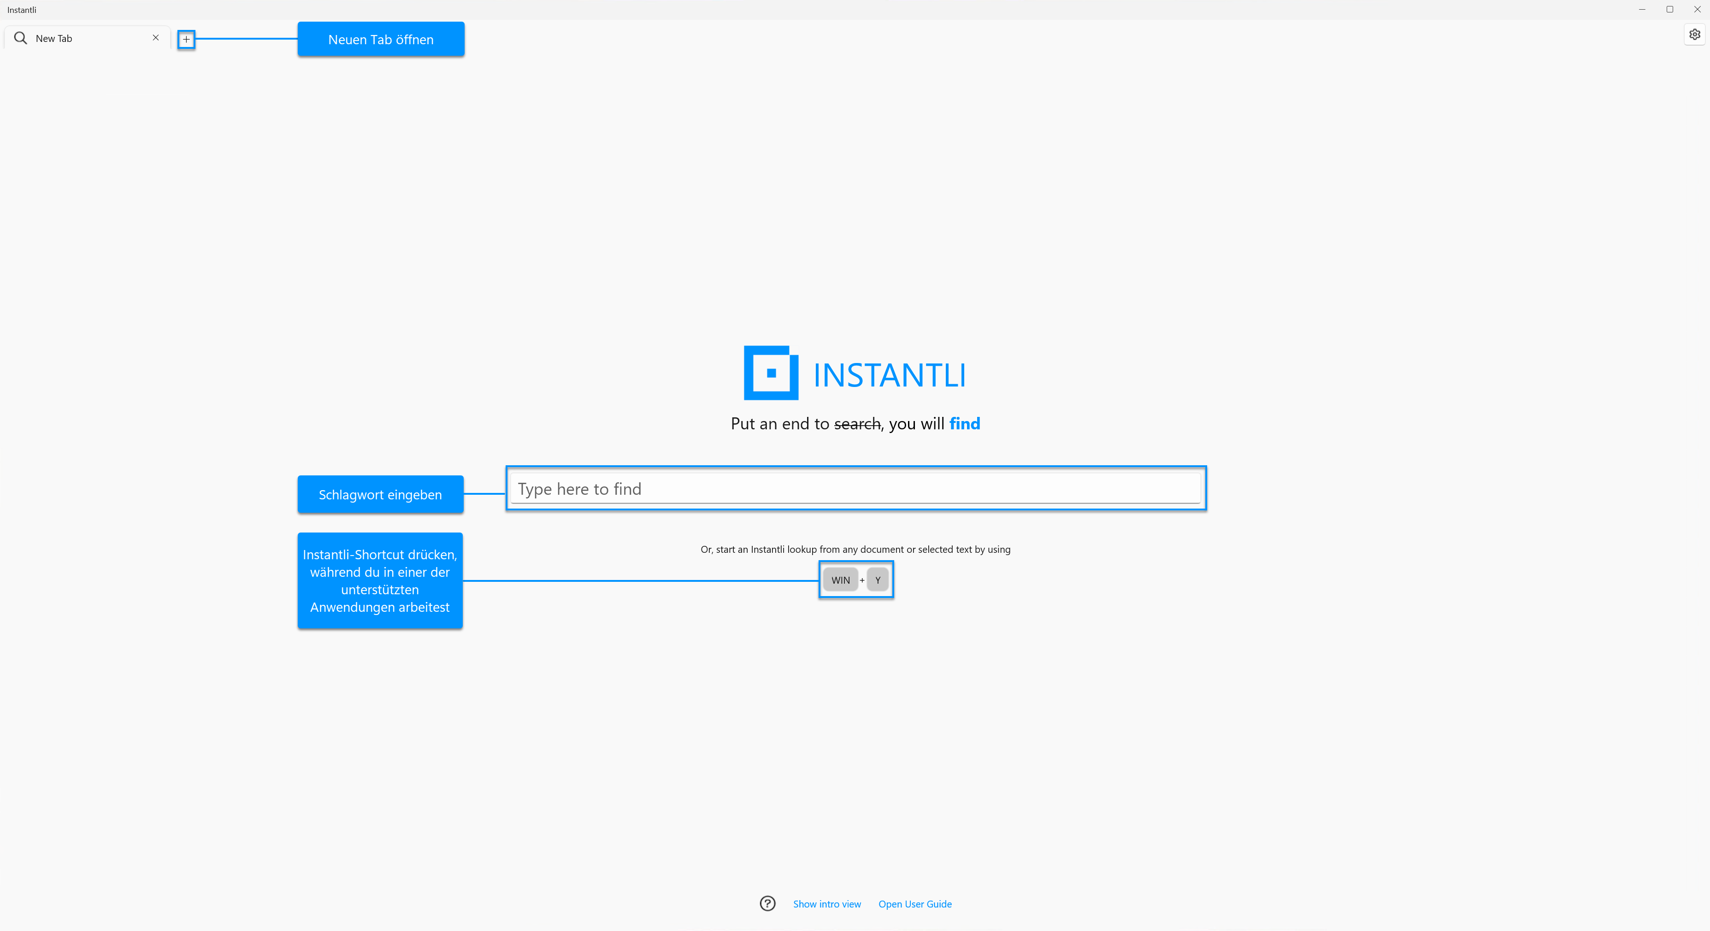
Task: Open the 'Open User Guide' link
Action: 915,904
